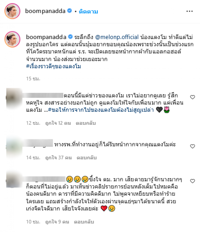The width and height of the screenshot is (200, 232).
Task: Open the @melonp.official mention link
Action: tap(117, 37)
